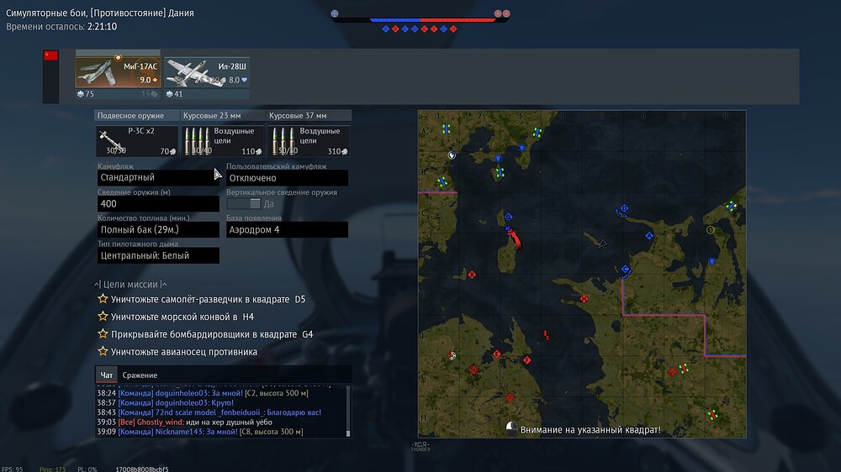Viewport: 841px width, 472px height.
Task: Open the spawn base dropdown showing Аэродром 4
Action: pos(286,230)
